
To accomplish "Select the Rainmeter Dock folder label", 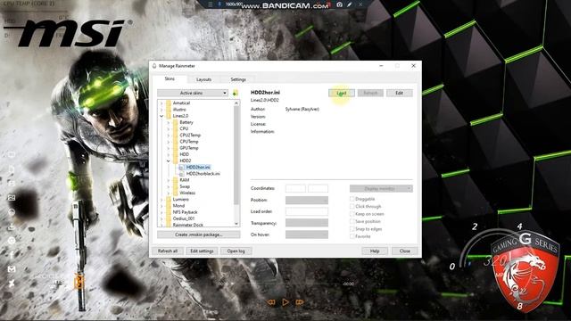I will (188, 225).
